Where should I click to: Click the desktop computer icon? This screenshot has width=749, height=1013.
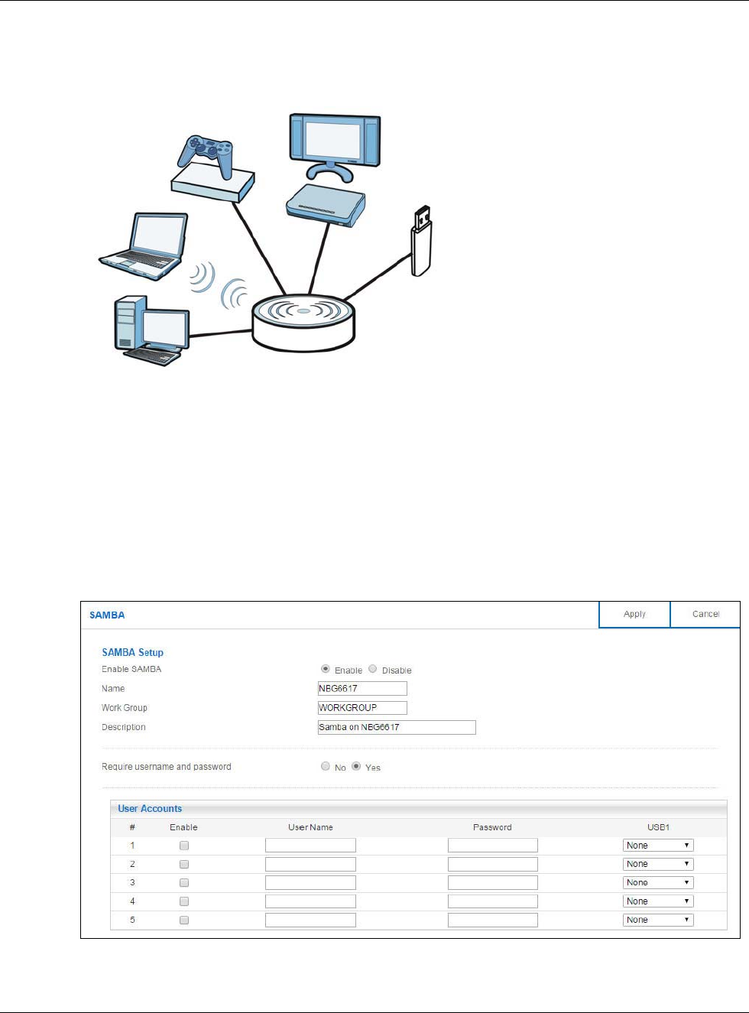(x=152, y=331)
